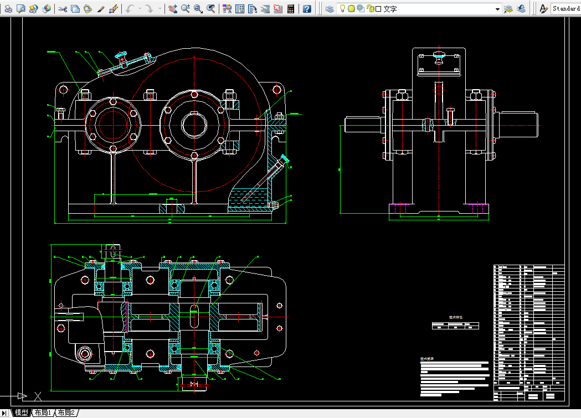This screenshot has width=581, height=418.
Task: Open Markup Set Manager icon
Action: (278, 8)
